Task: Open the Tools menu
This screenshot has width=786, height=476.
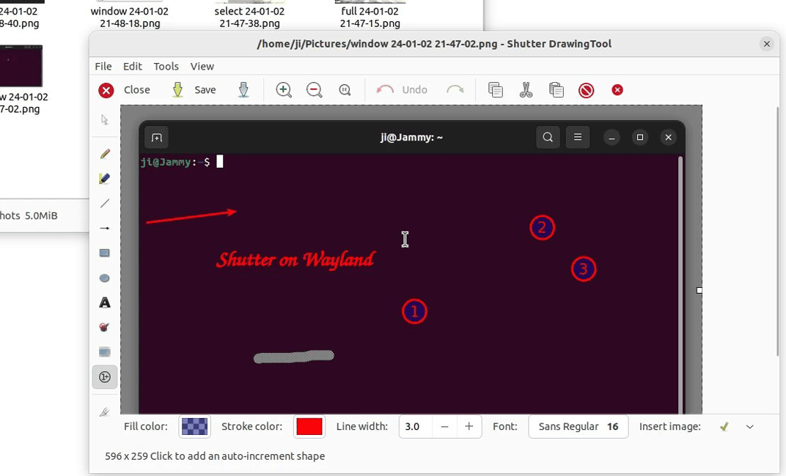Action: click(166, 66)
